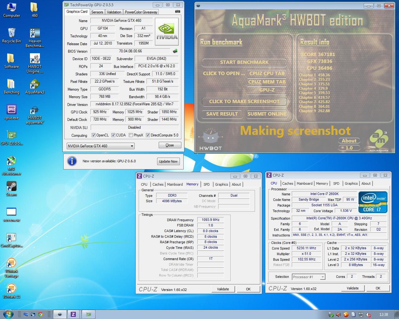Screen dimensions: 399x319
Task: Switch to GPU-Z taskbar button
Action: pos(89,314)
